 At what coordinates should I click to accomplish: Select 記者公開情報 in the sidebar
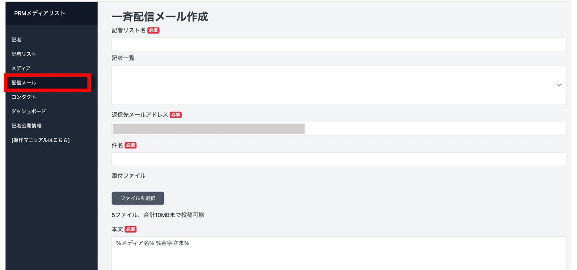click(27, 126)
